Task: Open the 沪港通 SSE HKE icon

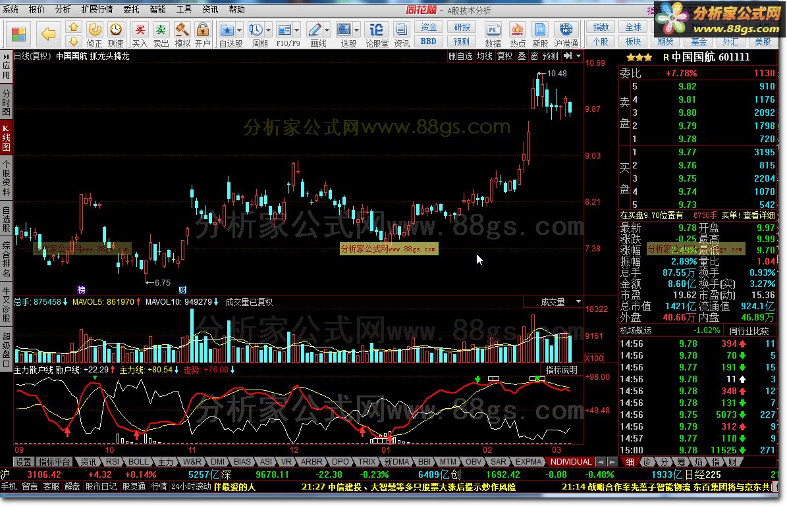Action: (x=566, y=35)
